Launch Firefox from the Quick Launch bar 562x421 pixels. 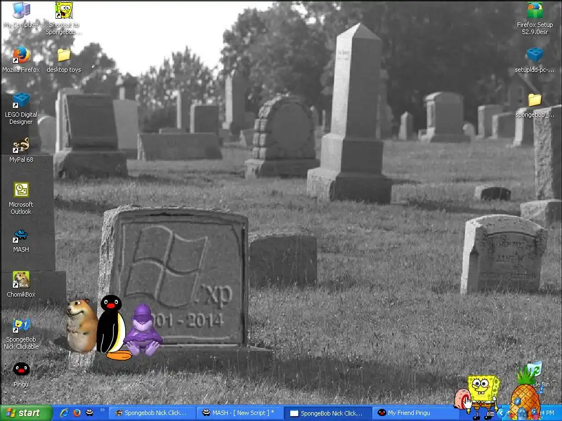(x=77, y=413)
